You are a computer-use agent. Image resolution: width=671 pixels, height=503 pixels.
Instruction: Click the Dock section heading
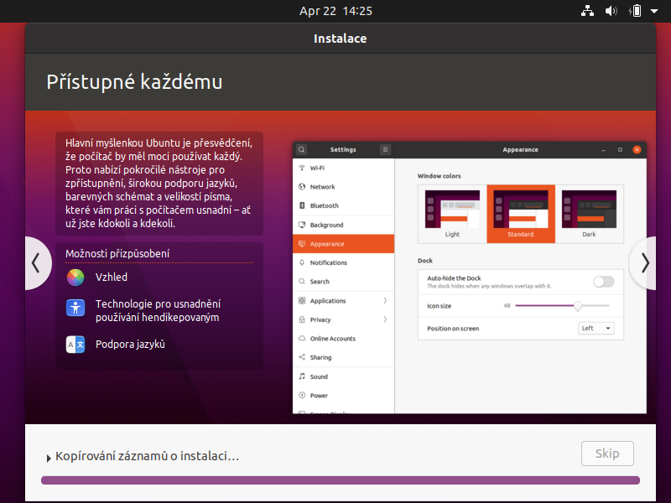point(425,261)
